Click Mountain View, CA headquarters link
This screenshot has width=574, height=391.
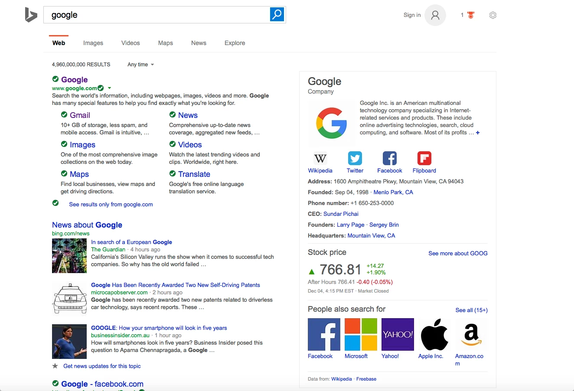click(x=371, y=236)
